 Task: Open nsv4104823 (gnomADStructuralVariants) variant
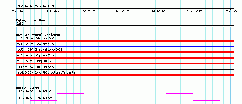(x=46, y=72)
